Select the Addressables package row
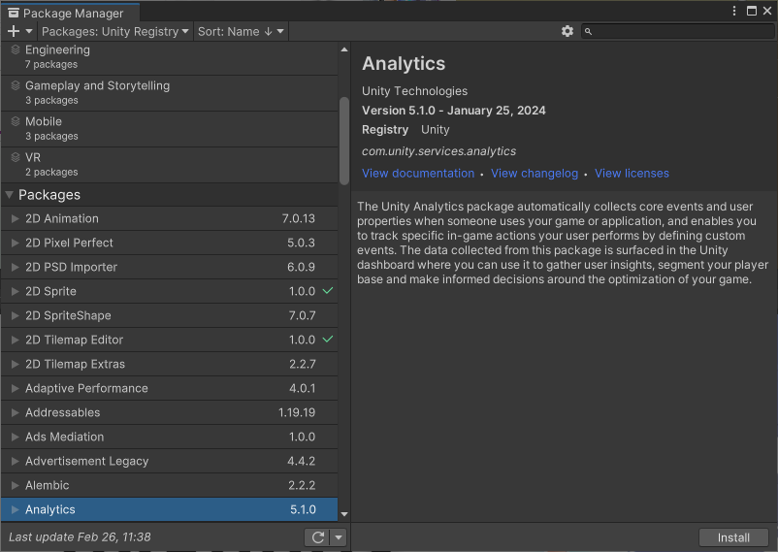The image size is (778, 552). [169, 412]
